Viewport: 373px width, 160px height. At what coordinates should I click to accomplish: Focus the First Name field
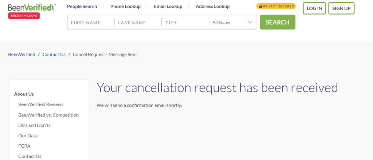tap(91, 23)
